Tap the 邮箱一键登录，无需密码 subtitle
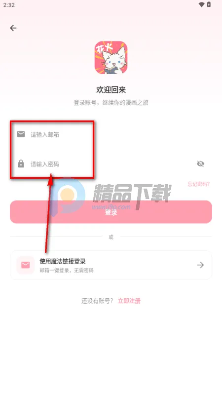The height and width of the screenshot is (395, 222). [x=67, y=271]
